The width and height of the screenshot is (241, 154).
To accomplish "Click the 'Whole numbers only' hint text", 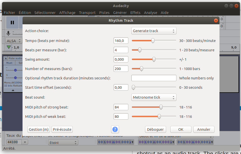I will click(x=196, y=78).
